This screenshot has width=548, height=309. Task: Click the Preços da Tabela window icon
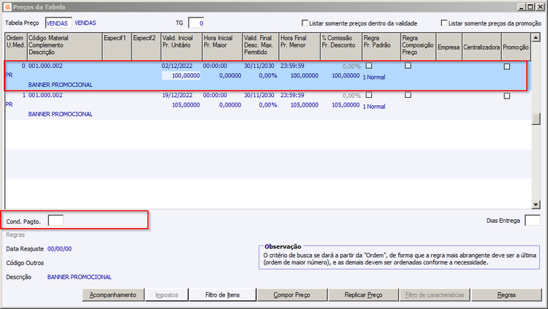9,7
